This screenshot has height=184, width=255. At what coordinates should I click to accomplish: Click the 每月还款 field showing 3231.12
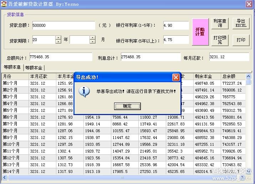pyautogui.click(x=229, y=57)
